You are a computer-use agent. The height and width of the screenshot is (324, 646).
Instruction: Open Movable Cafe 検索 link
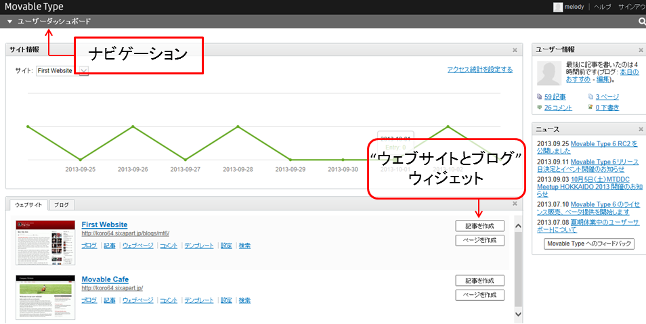click(x=244, y=300)
